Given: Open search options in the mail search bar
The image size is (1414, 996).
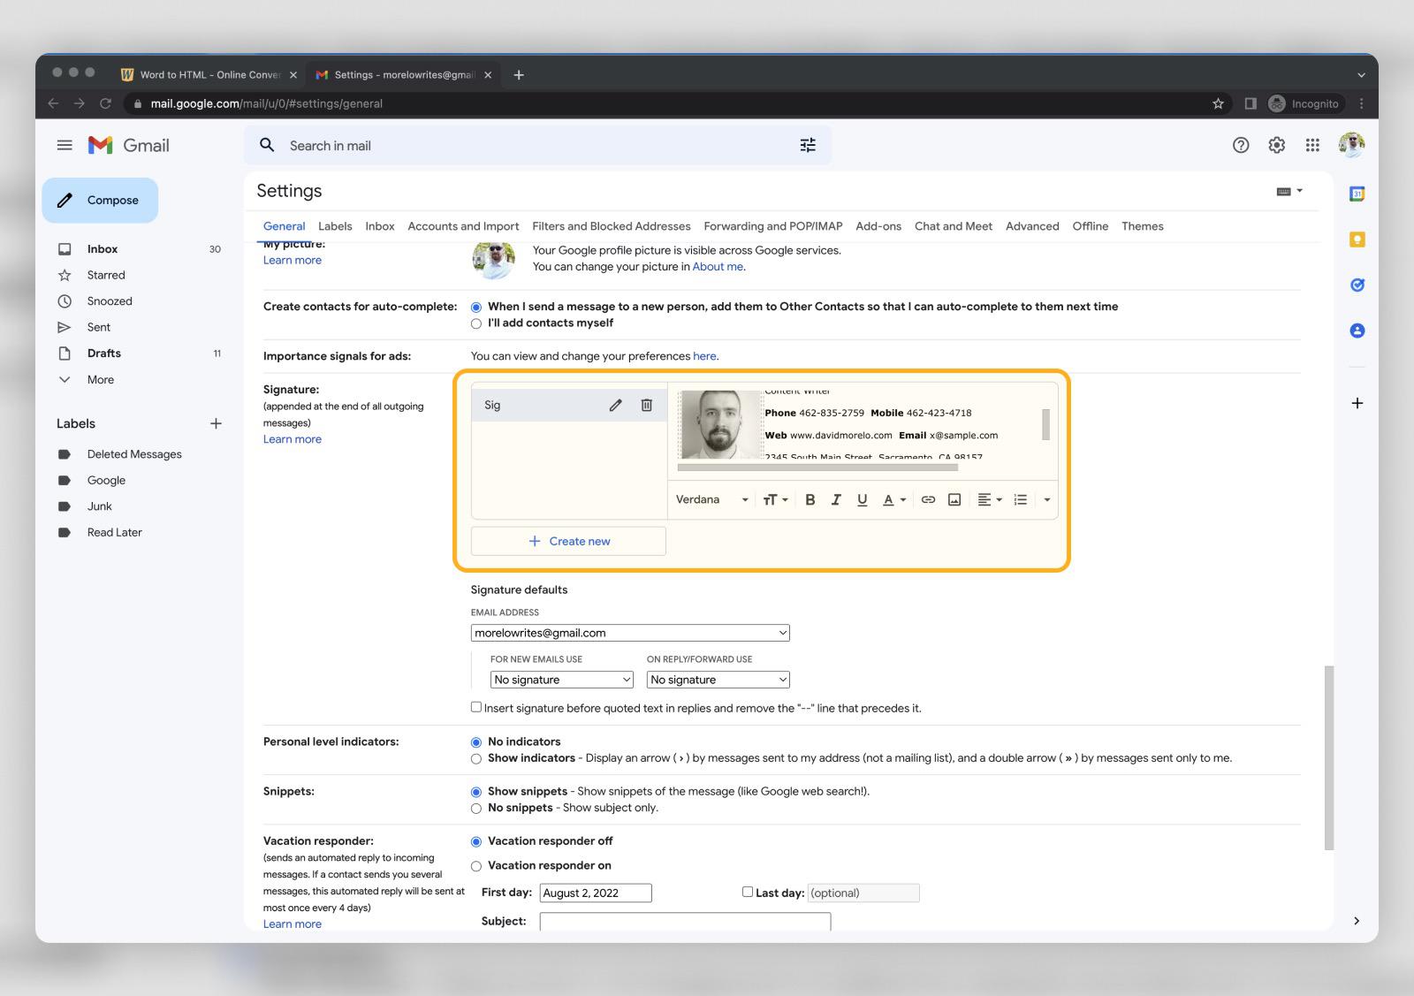Looking at the screenshot, I should pos(807,145).
